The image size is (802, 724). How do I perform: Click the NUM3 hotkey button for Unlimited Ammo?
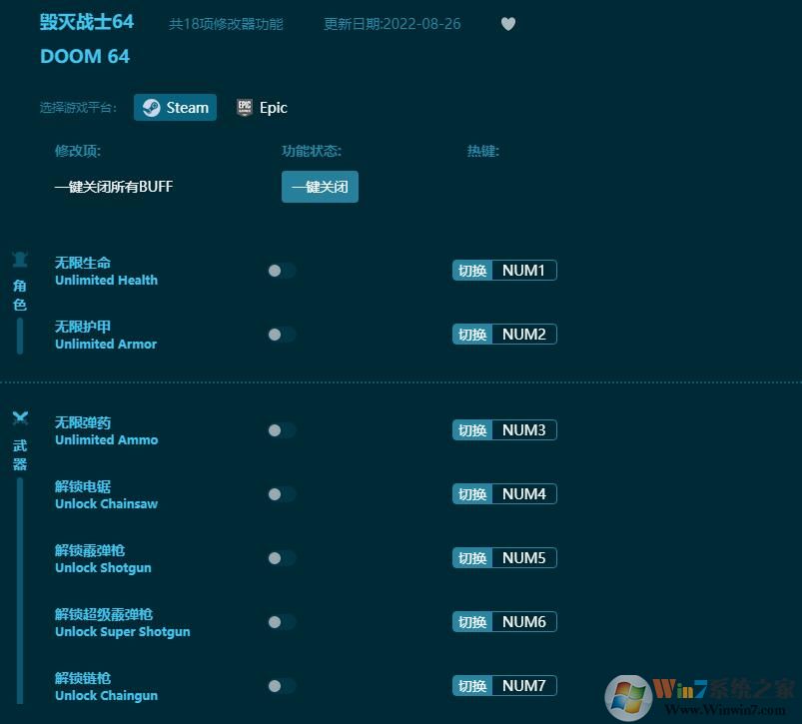click(x=504, y=429)
